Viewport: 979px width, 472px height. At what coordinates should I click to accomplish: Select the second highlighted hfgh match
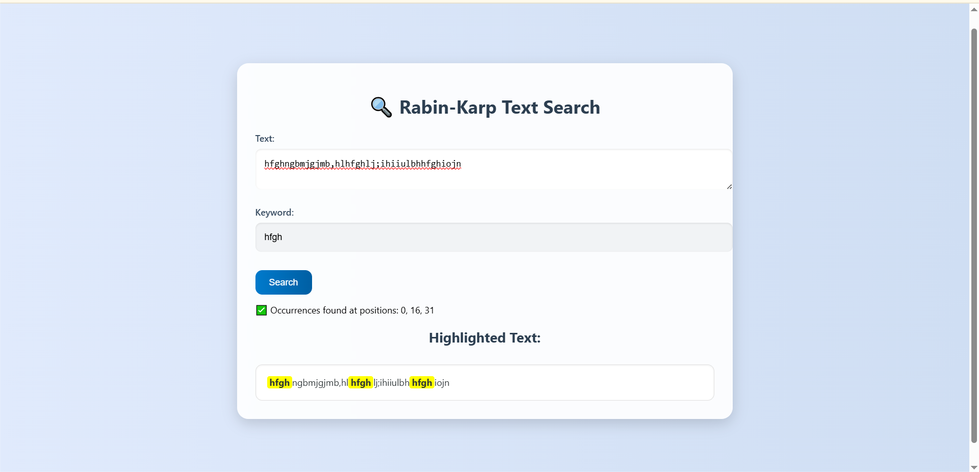tap(360, 383)
